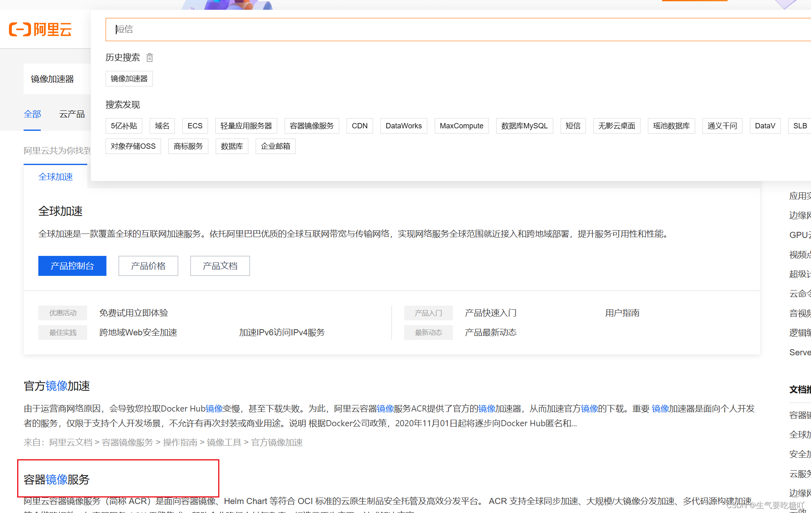Click the Aliyun logo

coord(40,29)
